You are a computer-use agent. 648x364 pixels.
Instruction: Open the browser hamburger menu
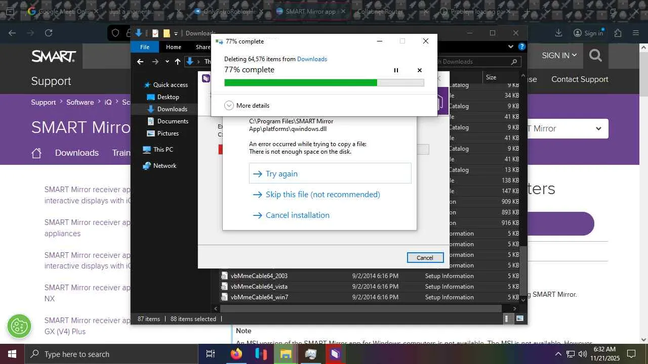tap(636, 33)
